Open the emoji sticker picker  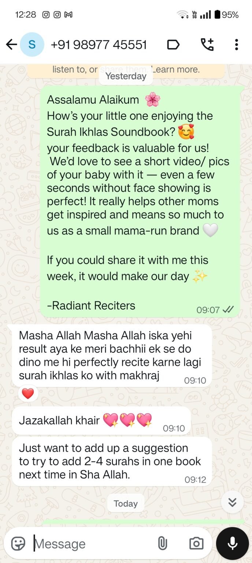[x=18, y=543]
